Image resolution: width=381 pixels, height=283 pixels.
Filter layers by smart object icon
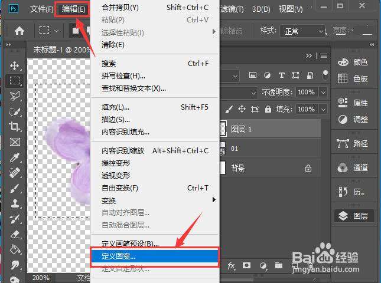[310, 75]
